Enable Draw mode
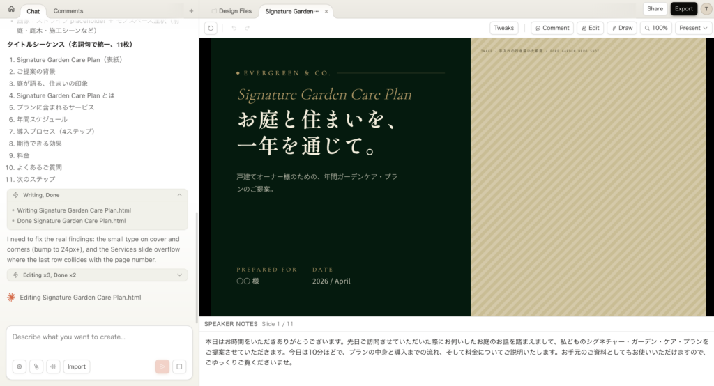714x386 pixels. [621, 28]
